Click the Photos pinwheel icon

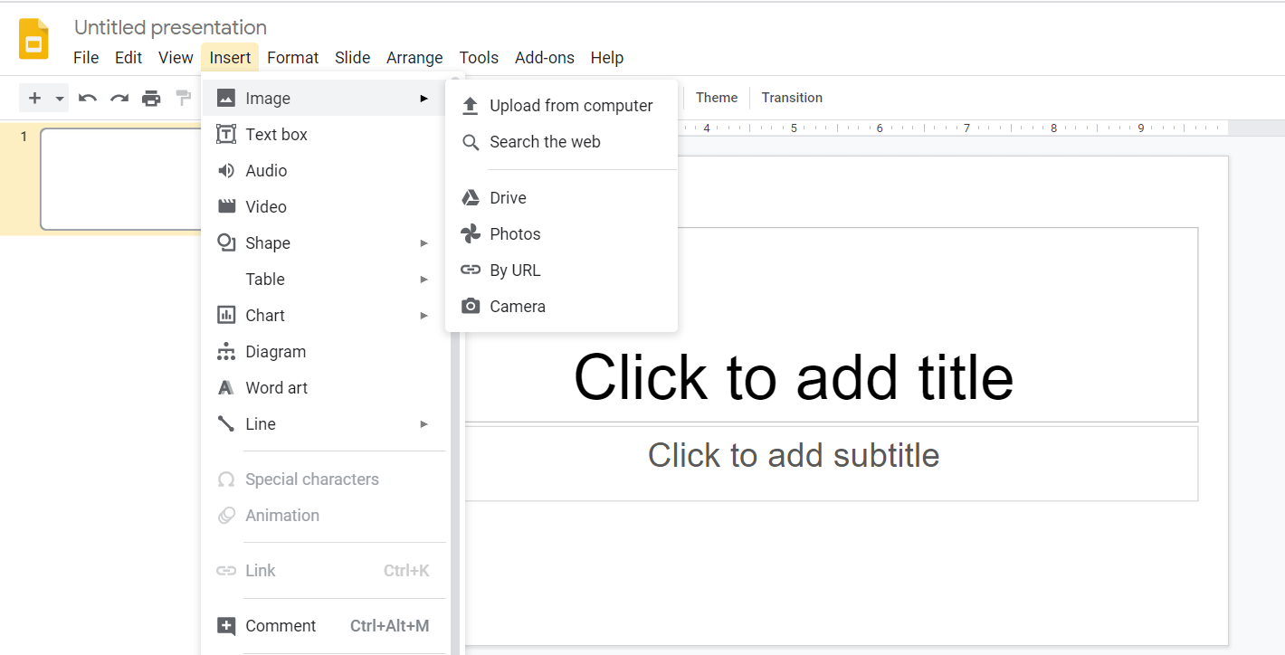[471, 233]
